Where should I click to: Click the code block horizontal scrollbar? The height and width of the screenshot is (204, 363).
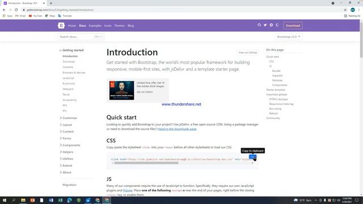coord(146,163)
